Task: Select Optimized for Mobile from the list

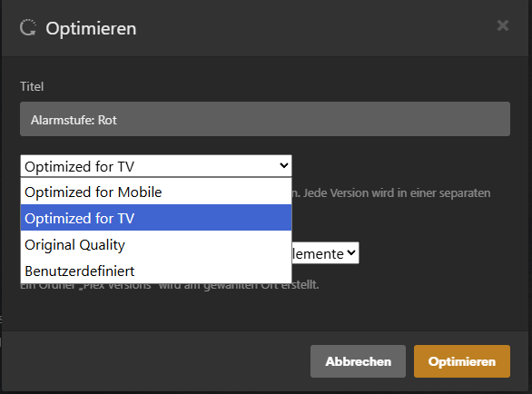Action: tap(156, 192)
